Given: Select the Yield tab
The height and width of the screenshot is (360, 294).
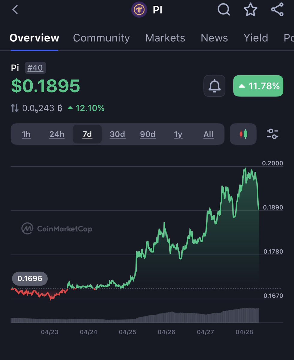Looking at the screenshot, I should coord(256,38).
